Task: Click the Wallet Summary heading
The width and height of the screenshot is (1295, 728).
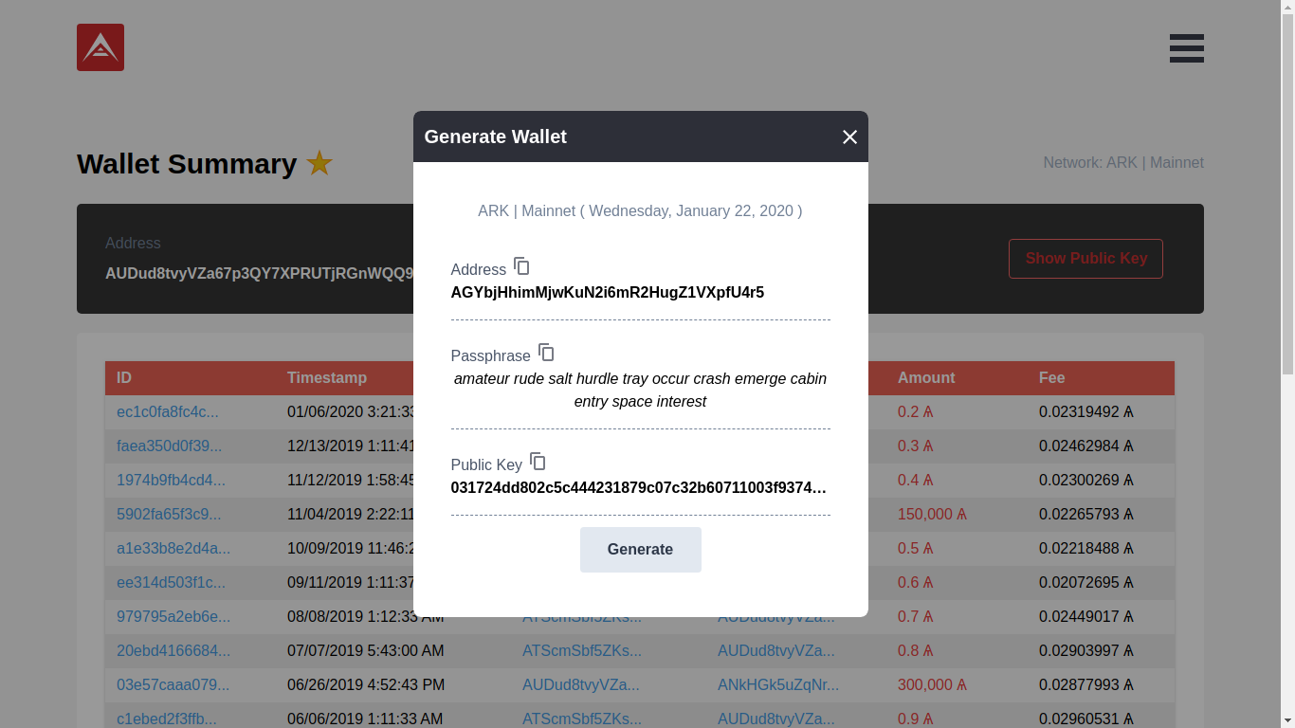Action: (187, 164)
